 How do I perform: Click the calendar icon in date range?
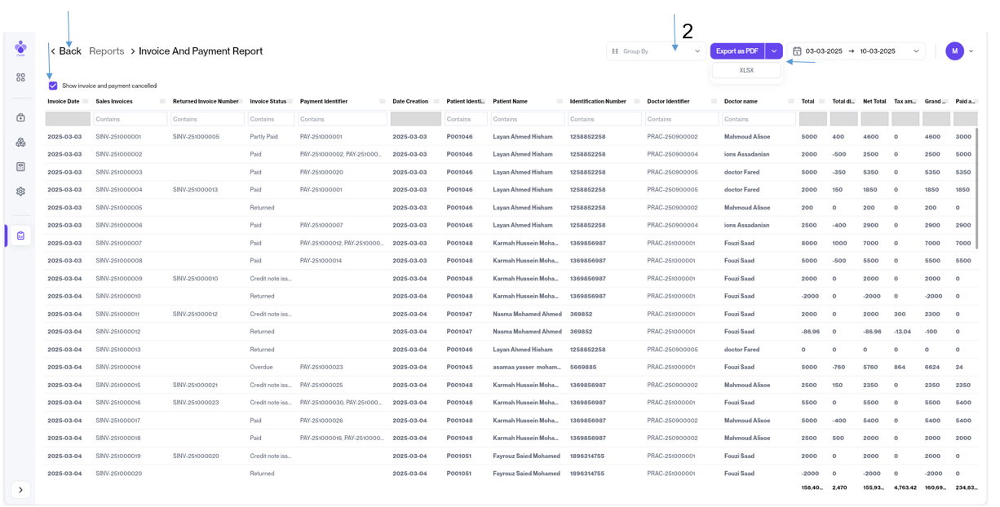(x=797, y=51)
